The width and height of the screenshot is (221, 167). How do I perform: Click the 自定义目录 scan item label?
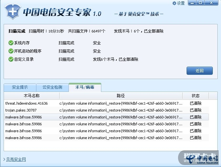tap(24, 59)
